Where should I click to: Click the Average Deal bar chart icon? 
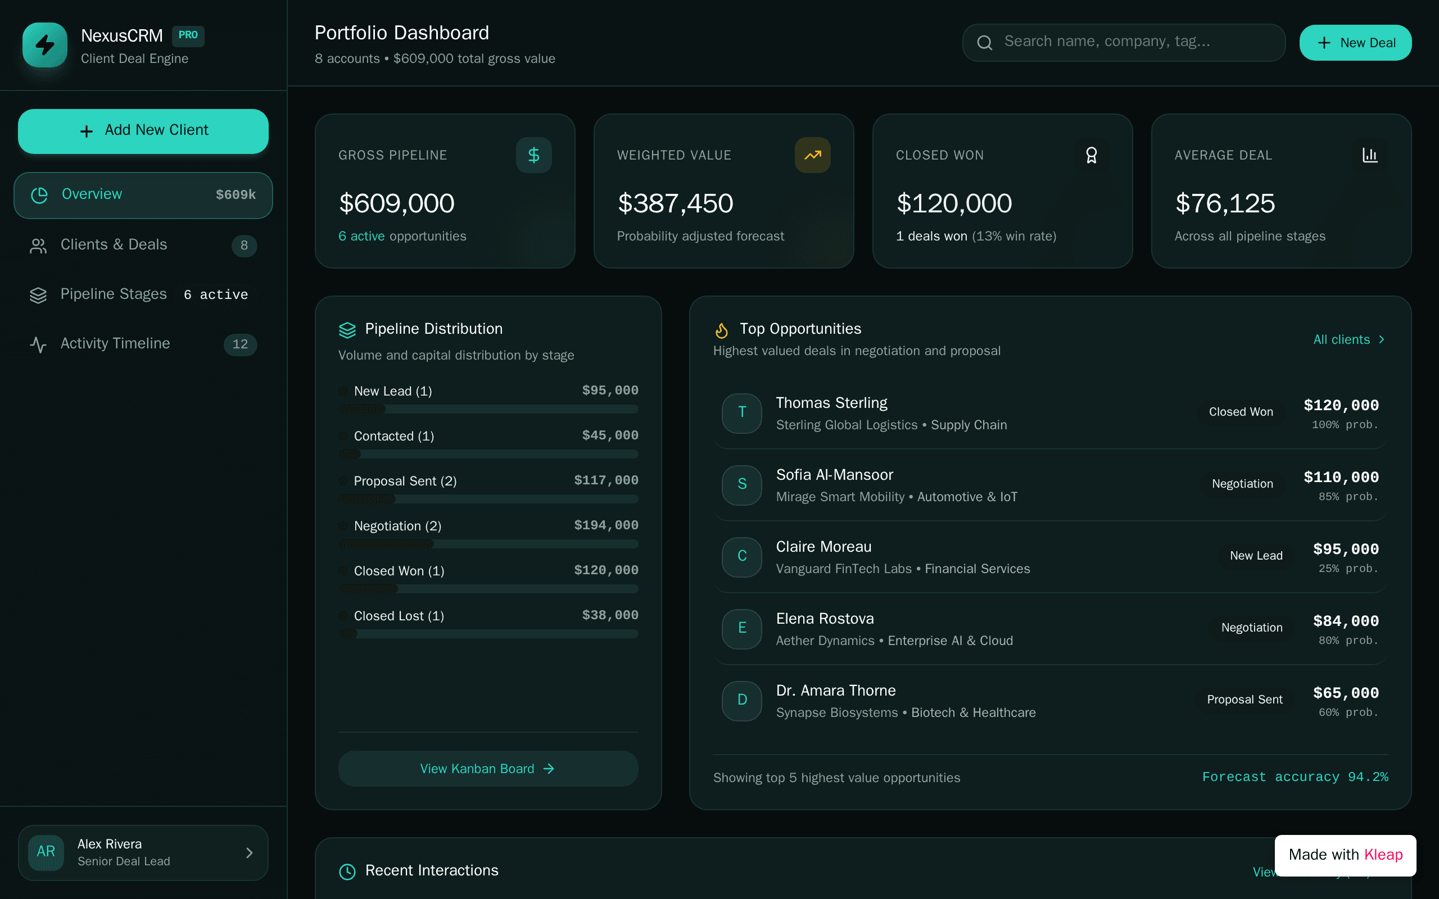click(x=1370, y=155)
